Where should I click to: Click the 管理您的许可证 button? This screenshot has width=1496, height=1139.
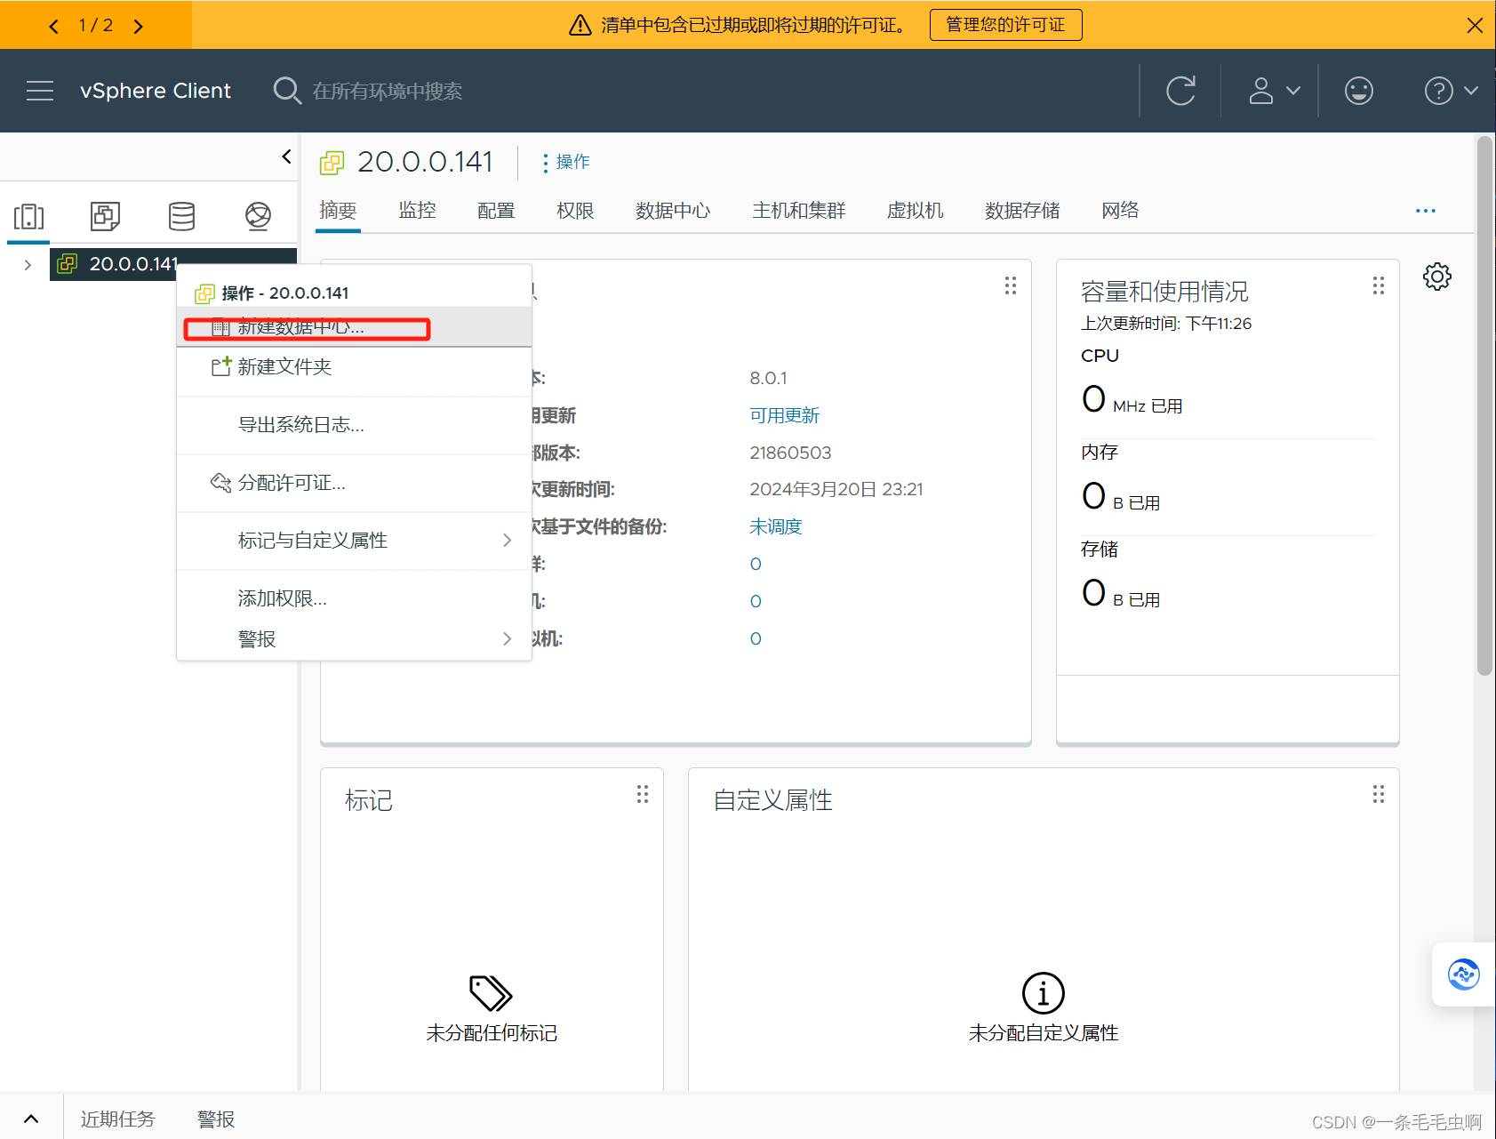coord(1004,25)
